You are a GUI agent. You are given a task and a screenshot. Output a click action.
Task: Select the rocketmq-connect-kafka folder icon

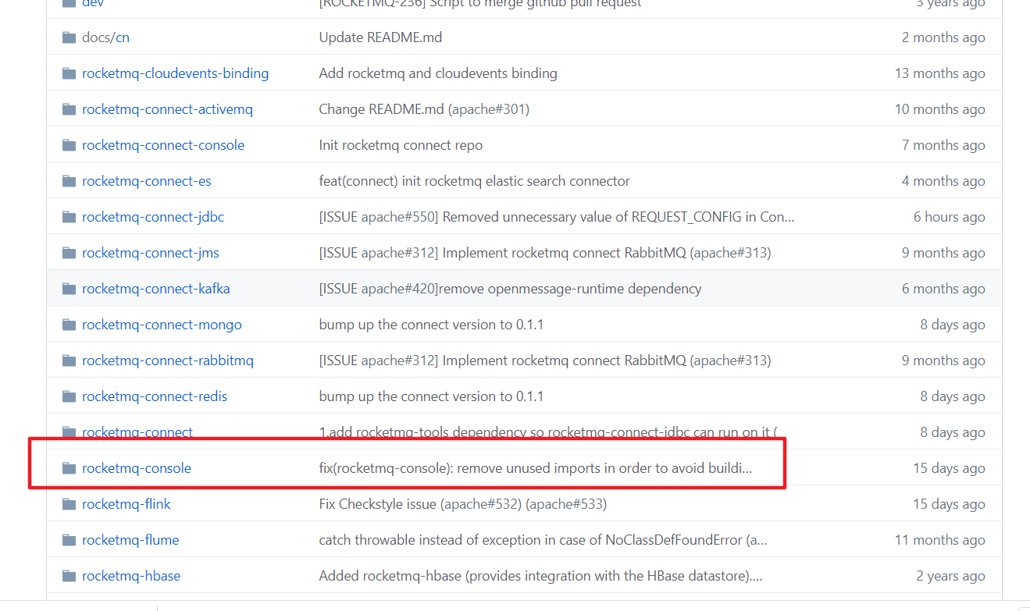point(69,288)
